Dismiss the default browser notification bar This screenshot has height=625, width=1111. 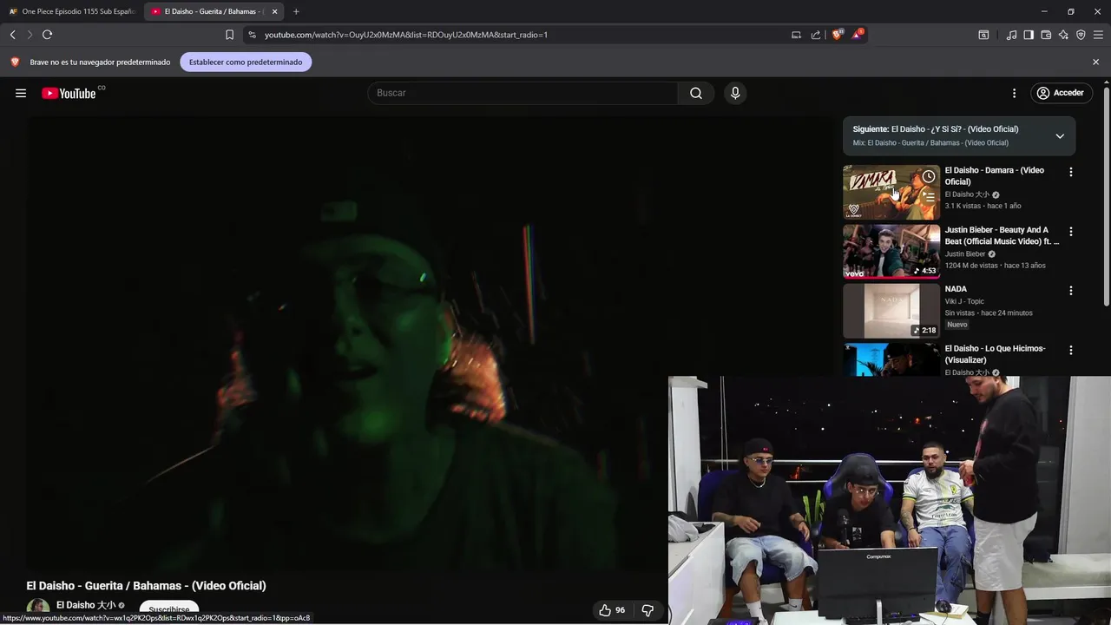click(x=1095, y=62)
